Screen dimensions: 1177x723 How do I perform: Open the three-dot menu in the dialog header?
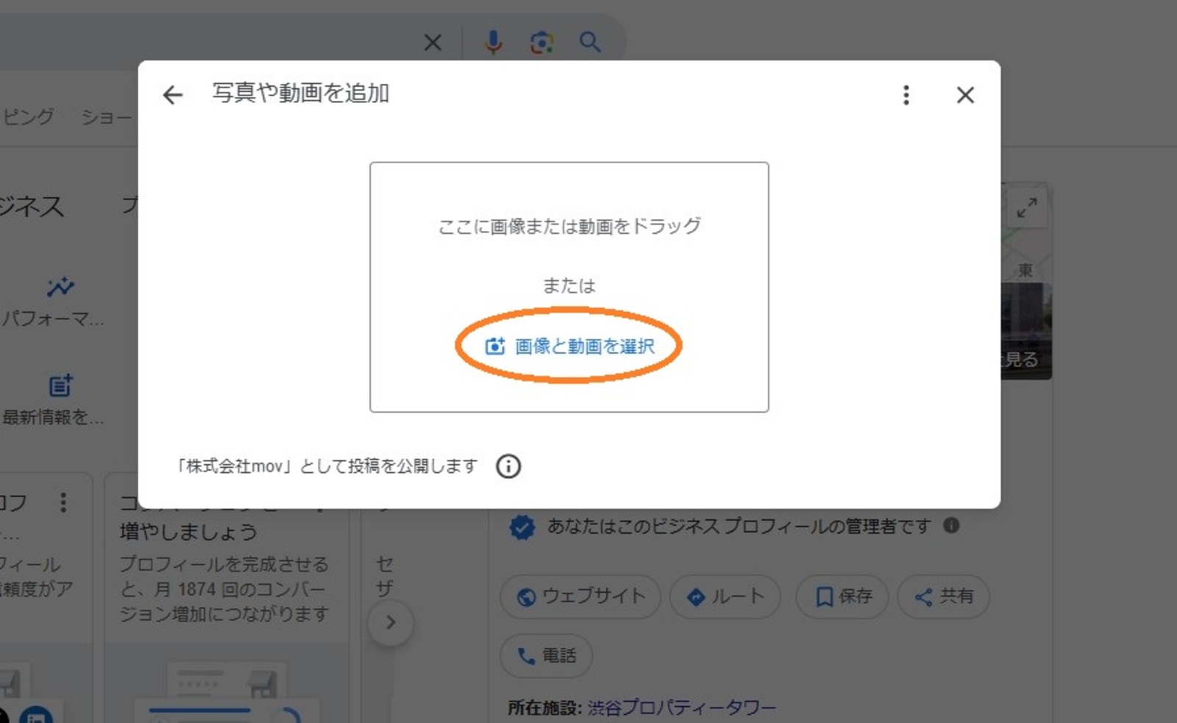(x=906, y=95)
